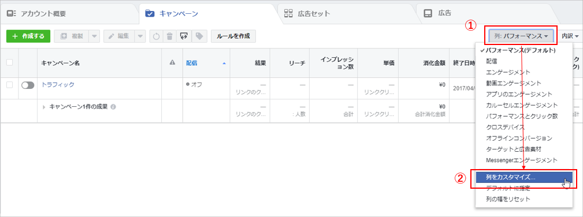583x217 pixels.
Task: Open the 列: パフォーマンス dropdown
Action: coord(521,36)
